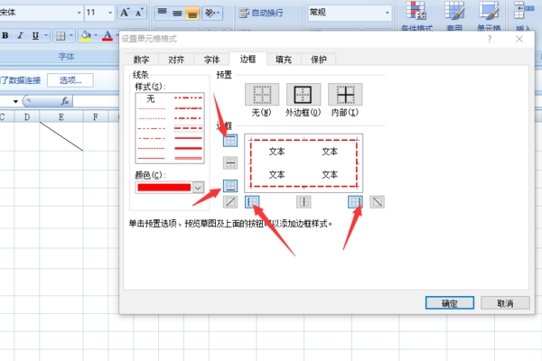Open the number format 常规 dropdown
Screen dimensions: 542x361
(388, 13)
